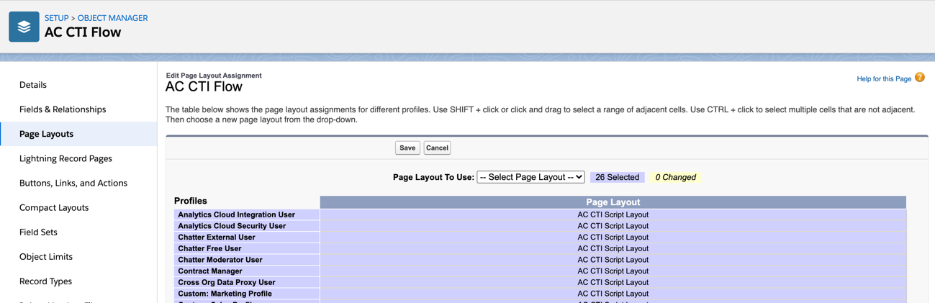Open the Select Page Layout dropdown
The height and width of the screenshot is (303, 935).
(x=530, y=177)
